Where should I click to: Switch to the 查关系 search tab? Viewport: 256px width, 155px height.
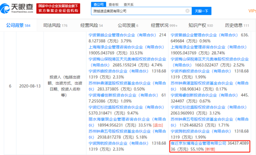[x=128, y=5]
